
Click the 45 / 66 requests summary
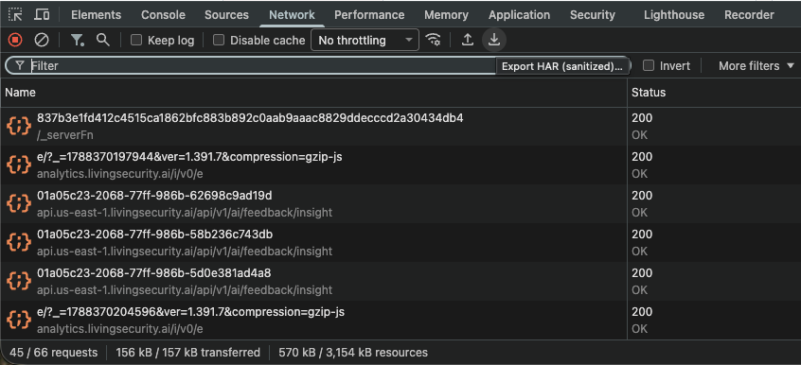[x=53, y=353]
